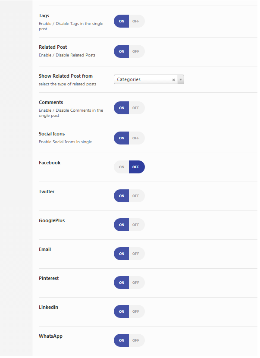The height and width of the screenshot is (358, 260).
Task: Click the OFF label for Tags
Action: tap(136, 21)
